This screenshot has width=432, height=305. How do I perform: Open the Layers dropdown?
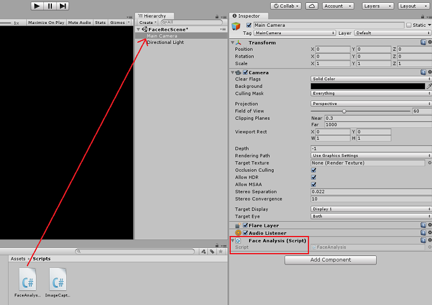[x=377, y=6]
